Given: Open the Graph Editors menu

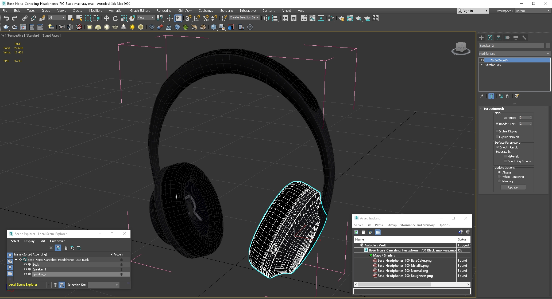Looking at the screenshot, I should (140, 11).
